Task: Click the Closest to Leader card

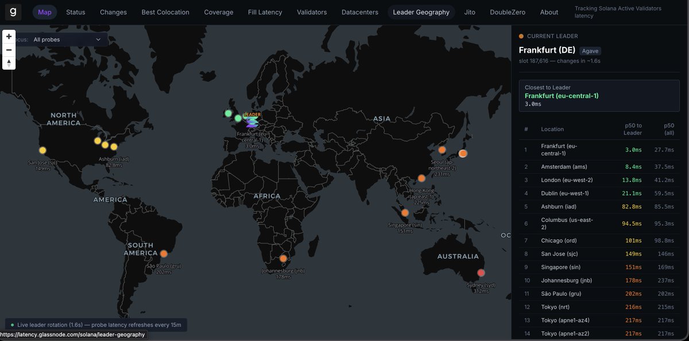Action: pos(599,95)
